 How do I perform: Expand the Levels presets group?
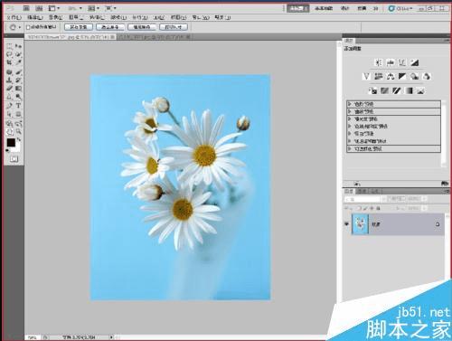(349, 104)
